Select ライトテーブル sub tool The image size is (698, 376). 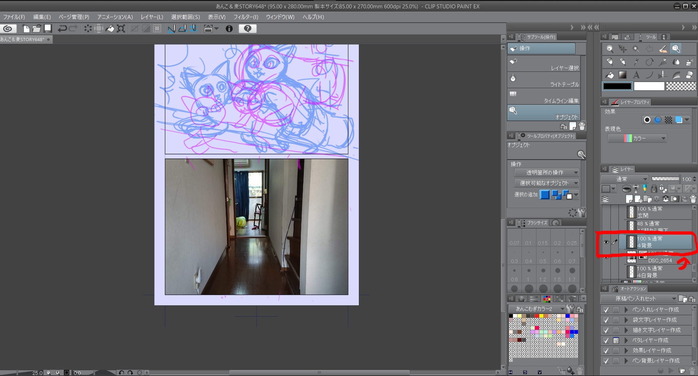(544, 80)
